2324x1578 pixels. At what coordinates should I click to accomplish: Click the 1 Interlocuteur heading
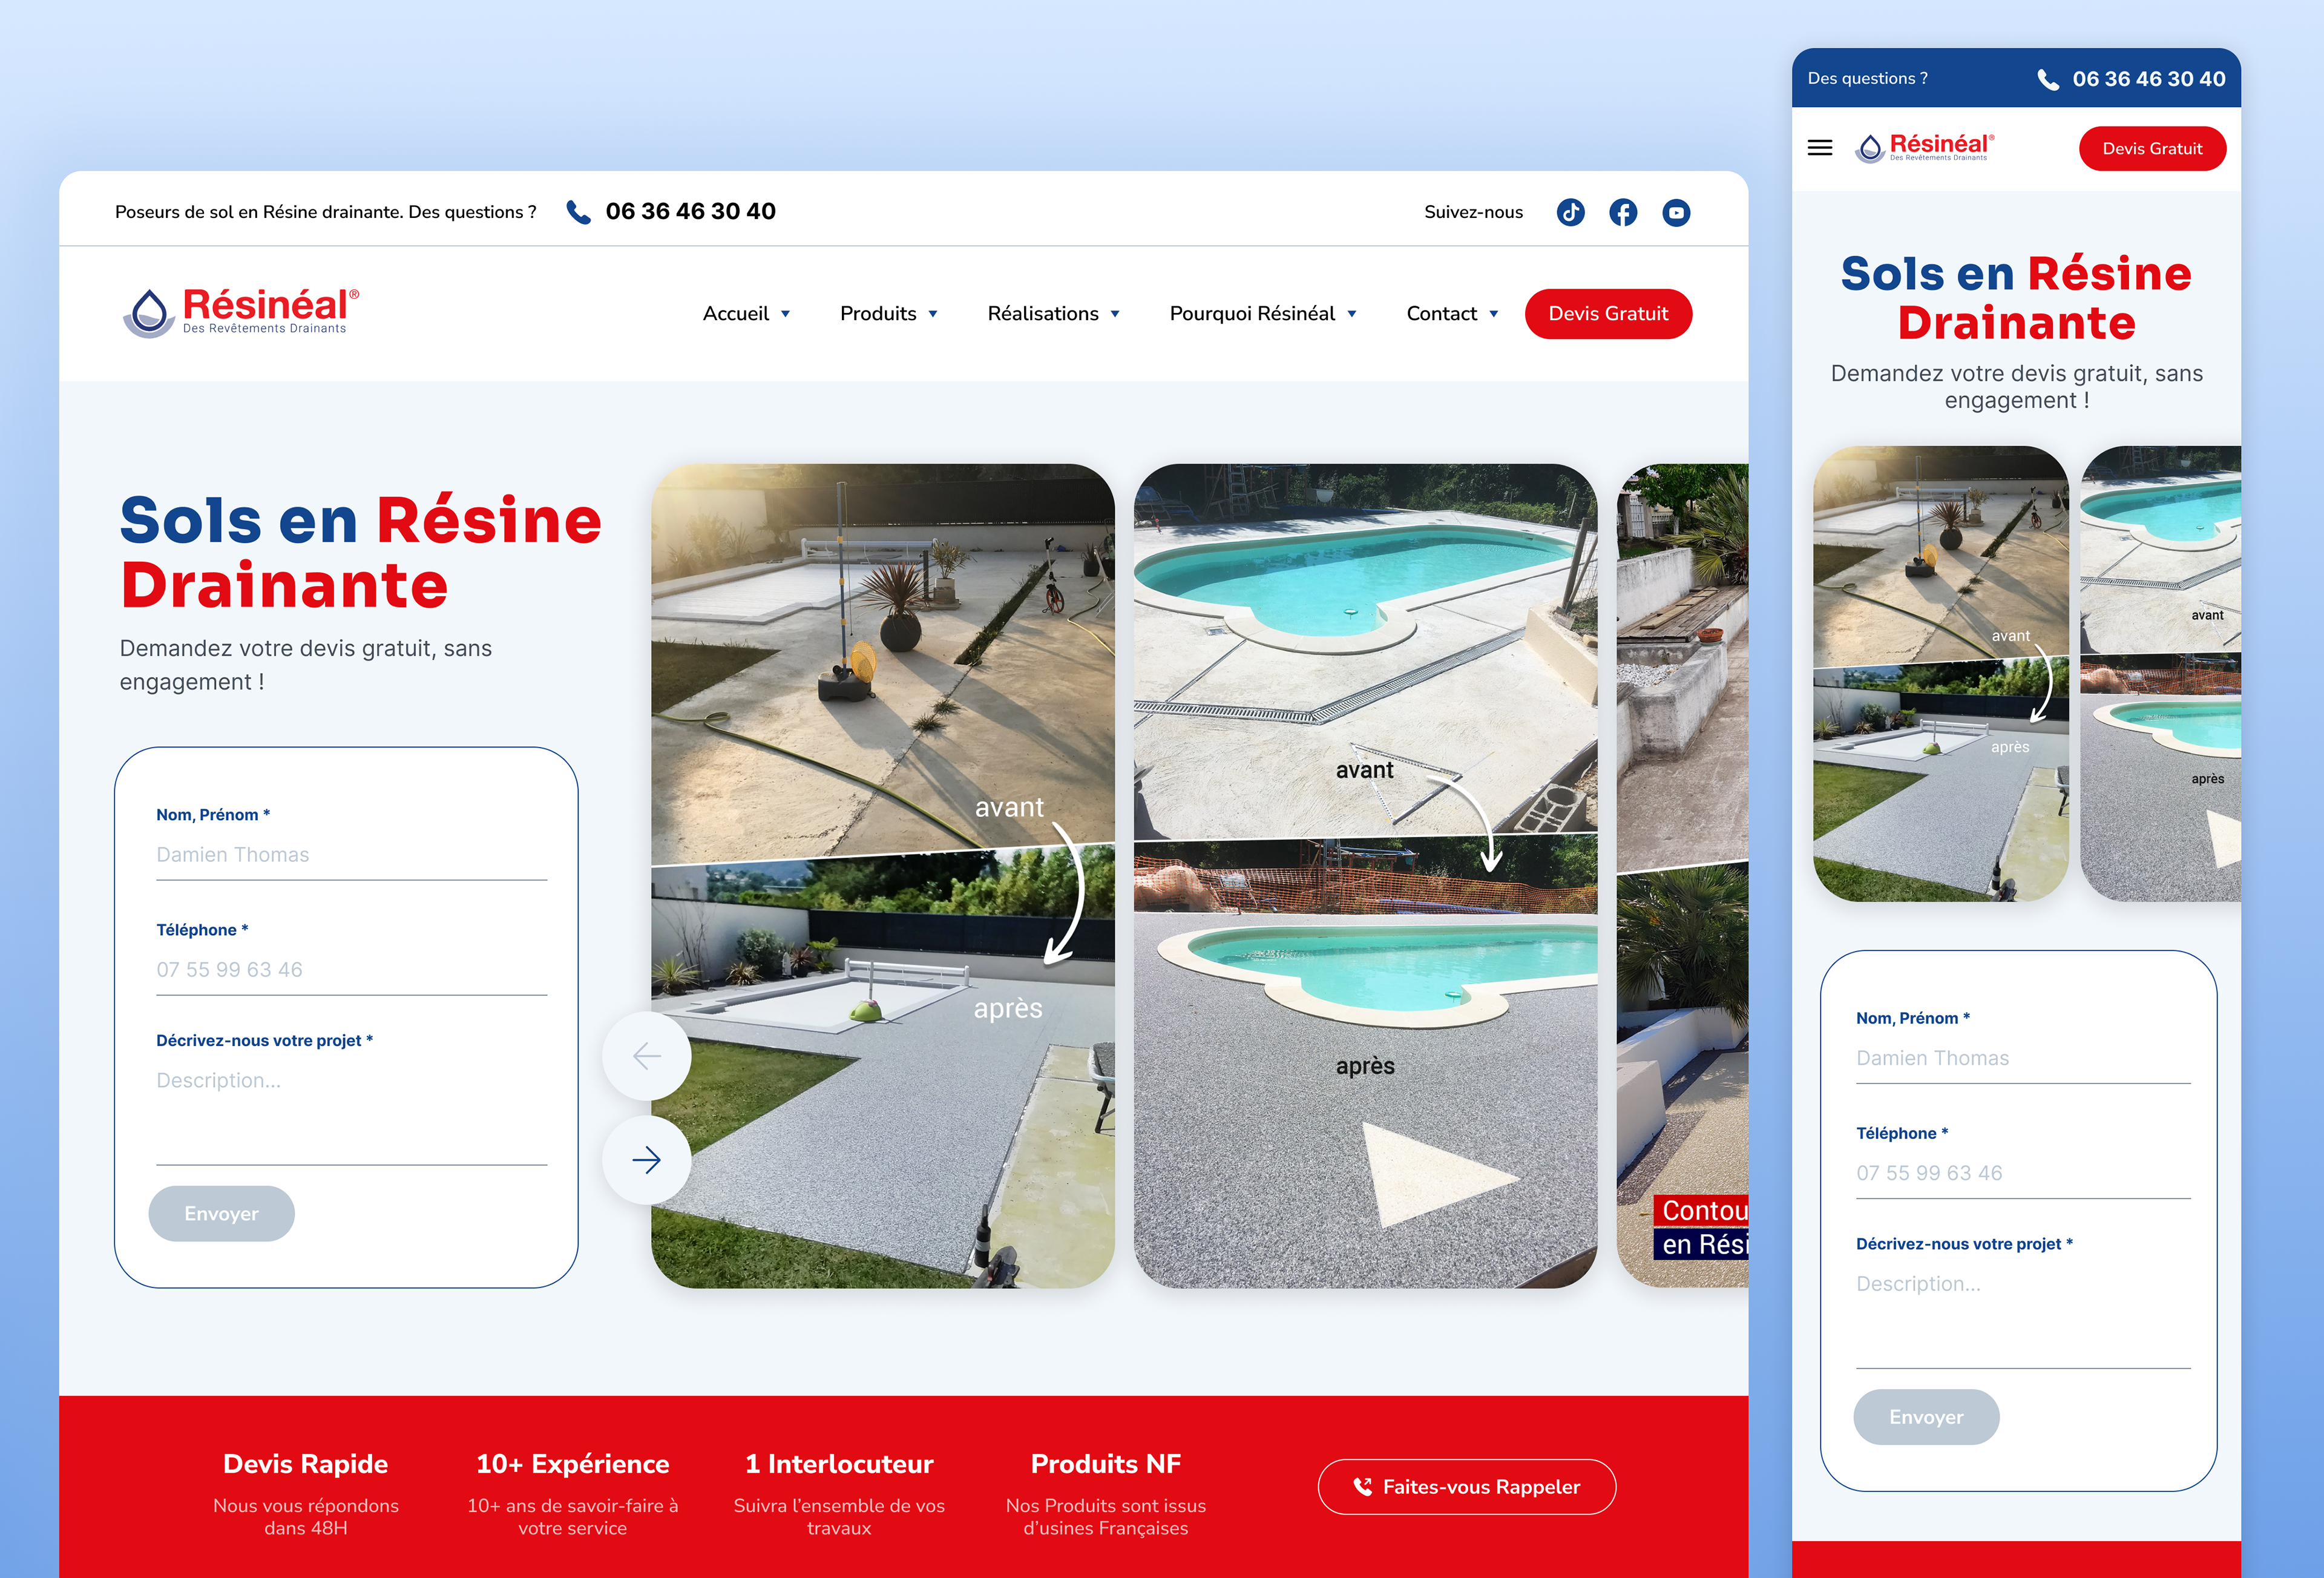pyautogui.click(x=839, y=1464)
